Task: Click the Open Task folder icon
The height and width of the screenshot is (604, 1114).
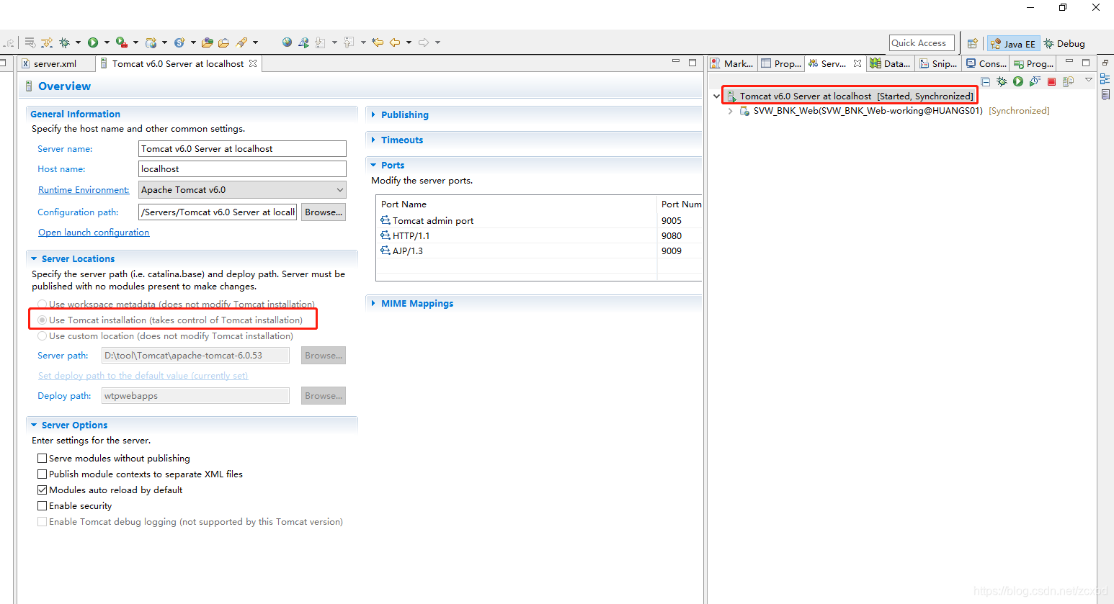Action: 224,42
